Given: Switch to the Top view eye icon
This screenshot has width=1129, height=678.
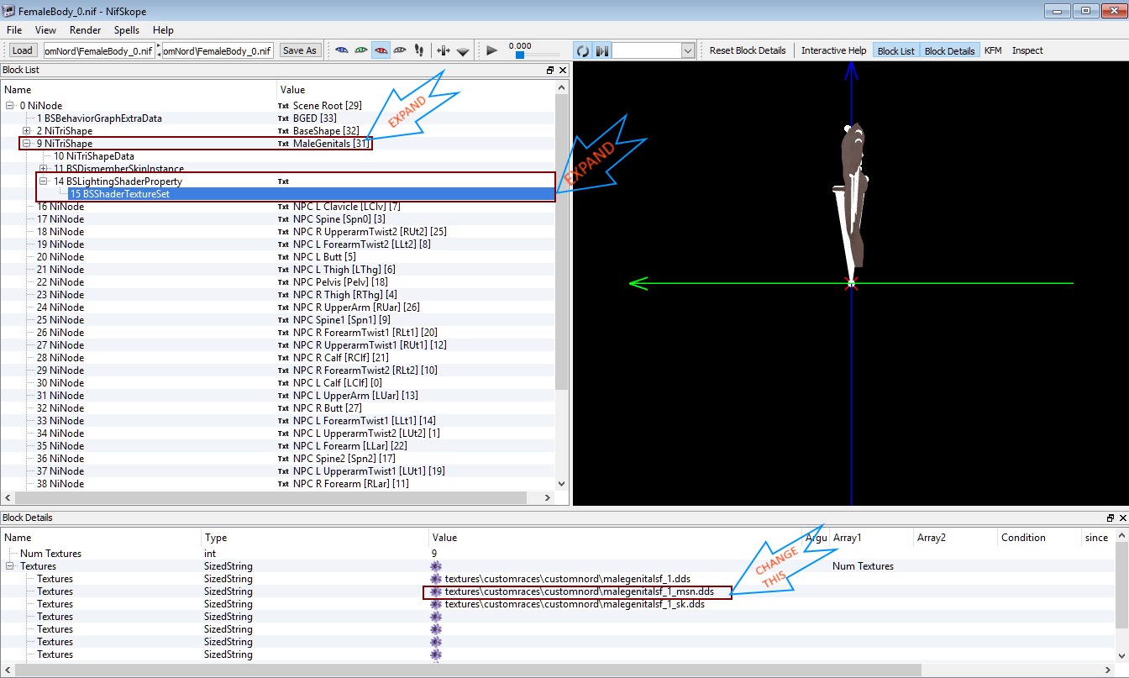Looking at the screenshot, I should 342,50.
